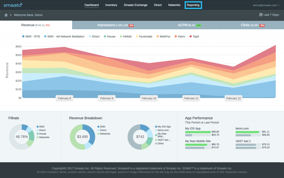
Task: Click the February 10 axis label
Action: click(149, 98)
